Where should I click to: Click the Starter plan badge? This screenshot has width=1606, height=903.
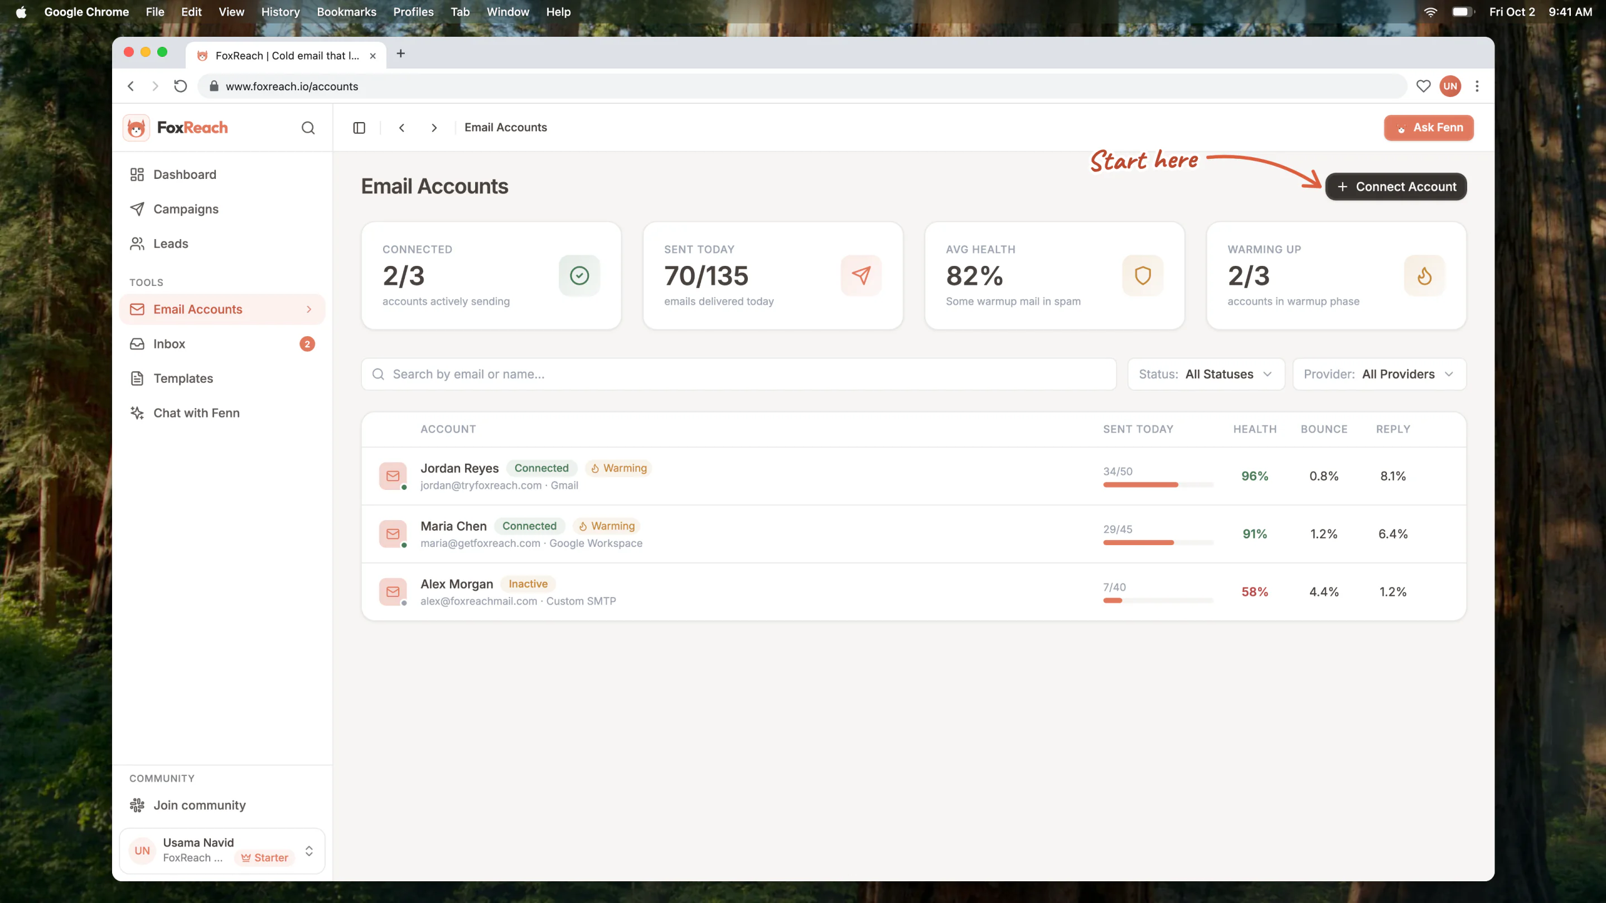pyautogui.click(x=264, y=858)
